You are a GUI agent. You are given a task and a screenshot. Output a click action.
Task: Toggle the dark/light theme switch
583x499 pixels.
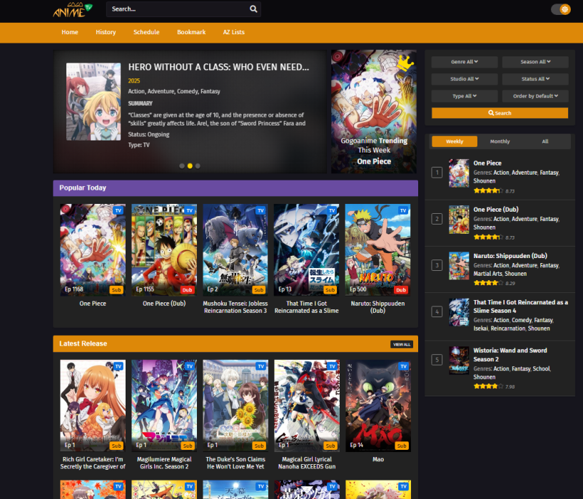click(561, 9)
